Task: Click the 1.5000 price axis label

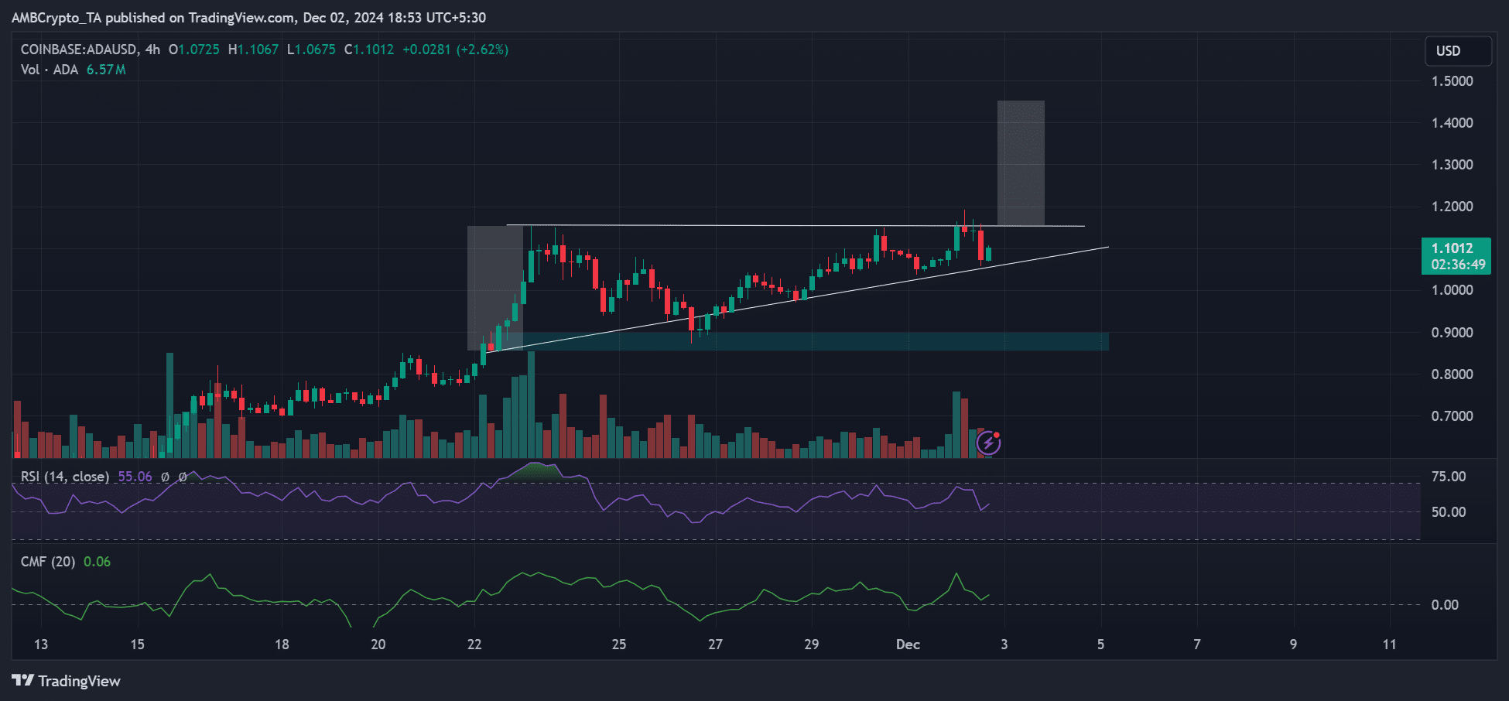Action: (1452, 81)
